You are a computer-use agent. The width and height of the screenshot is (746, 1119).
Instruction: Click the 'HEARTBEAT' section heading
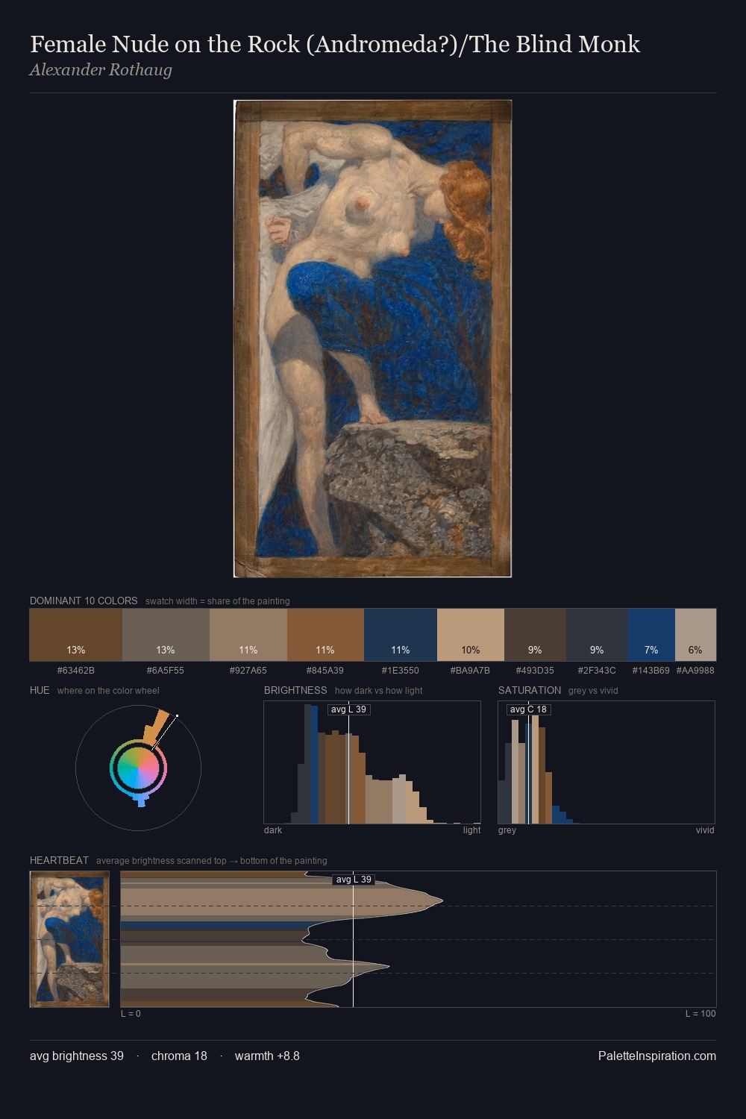click(59, 860)
